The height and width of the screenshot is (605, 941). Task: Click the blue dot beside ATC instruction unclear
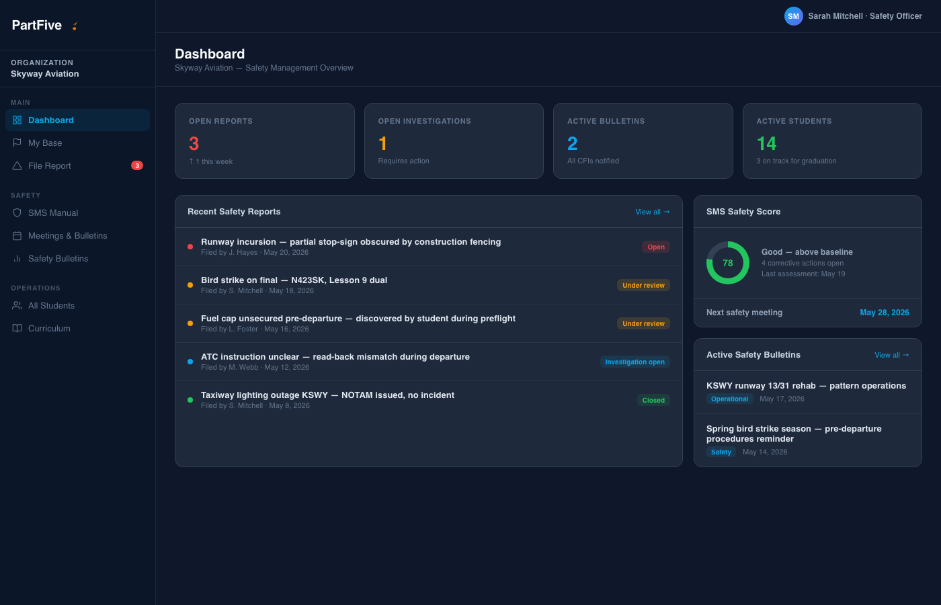[190, 362]
